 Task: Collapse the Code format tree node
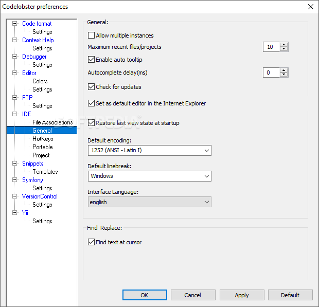[14, 24]
